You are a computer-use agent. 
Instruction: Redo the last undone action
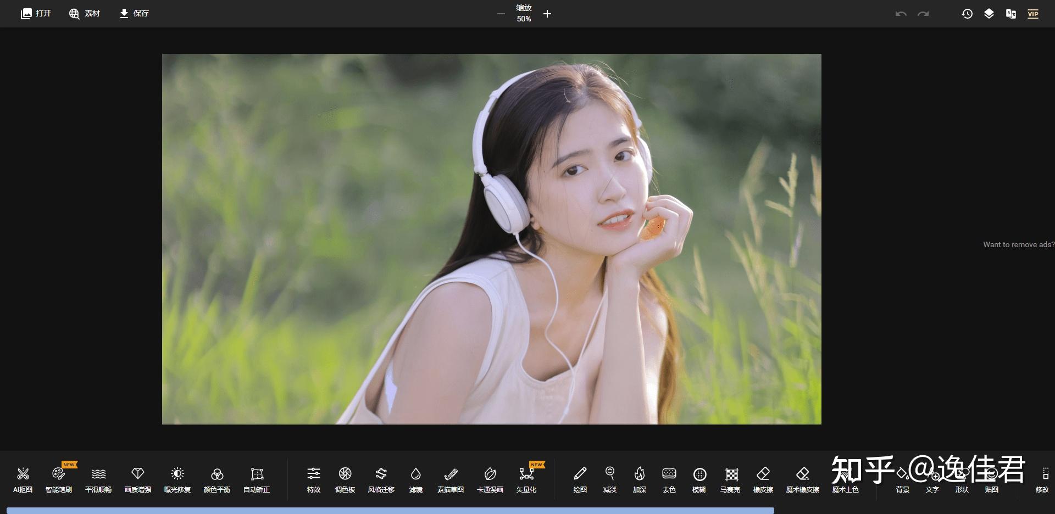coord(923,14)
